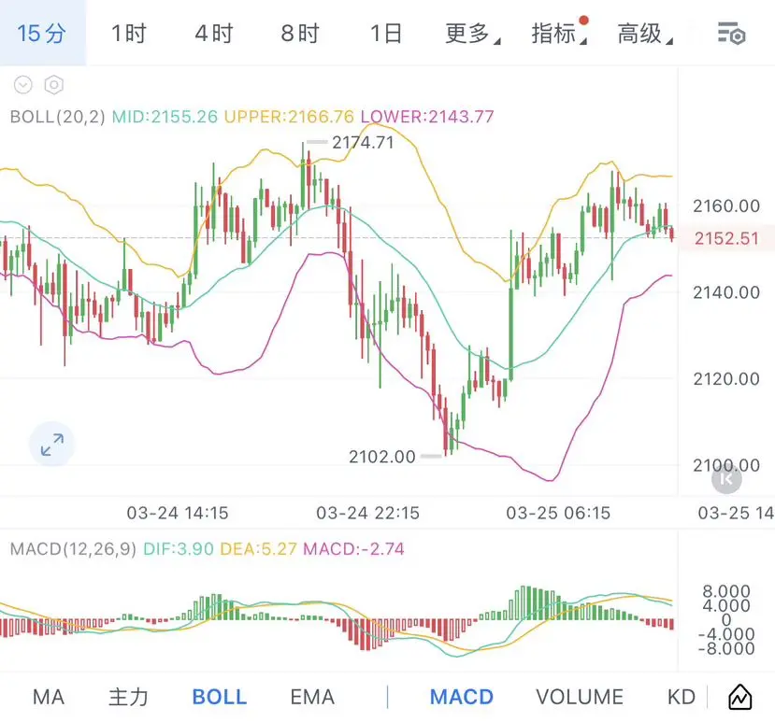Toggle the BOLL overlay indicator
775x722 pixels.
219,697
